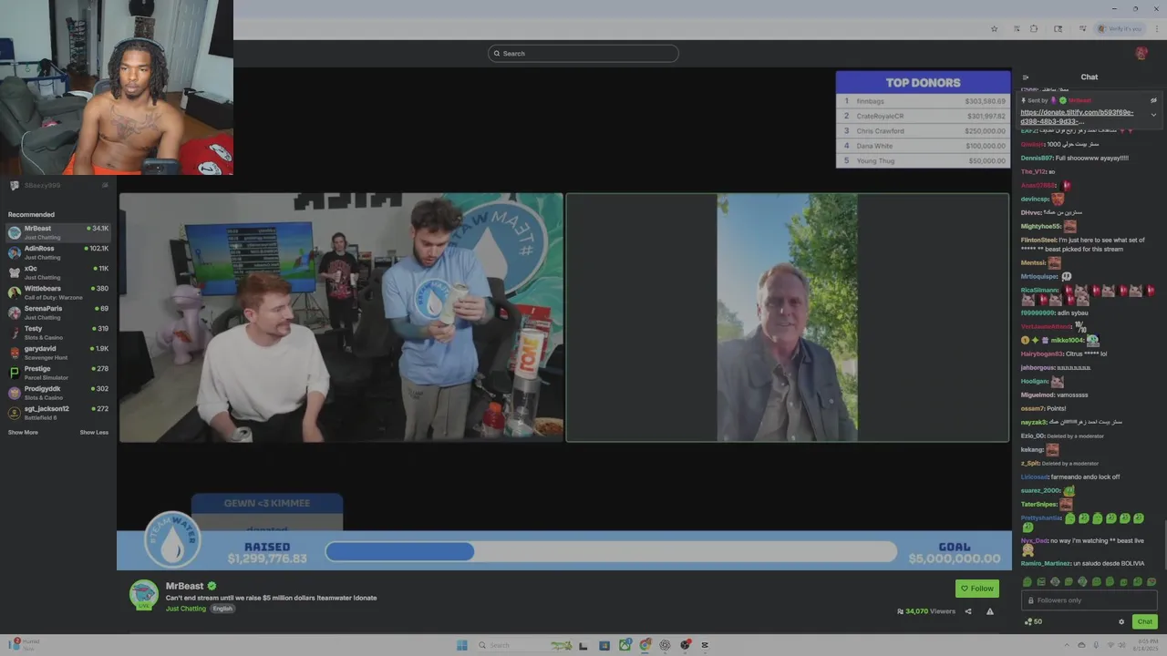Open the Wittlebears recommended channel
The height and width of the screenshot is (656, 1167).
coord(58,292)
